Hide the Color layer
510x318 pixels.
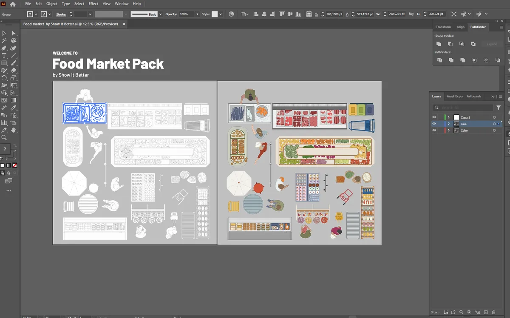point(434,131)
